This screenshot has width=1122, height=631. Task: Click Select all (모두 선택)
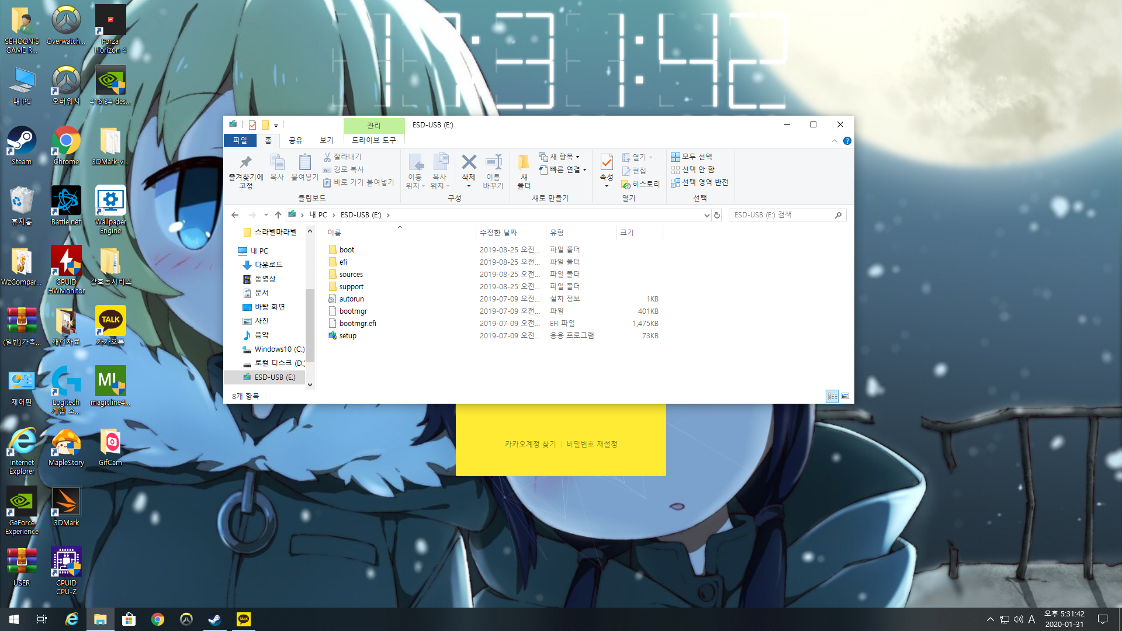(x=692, y=157)
